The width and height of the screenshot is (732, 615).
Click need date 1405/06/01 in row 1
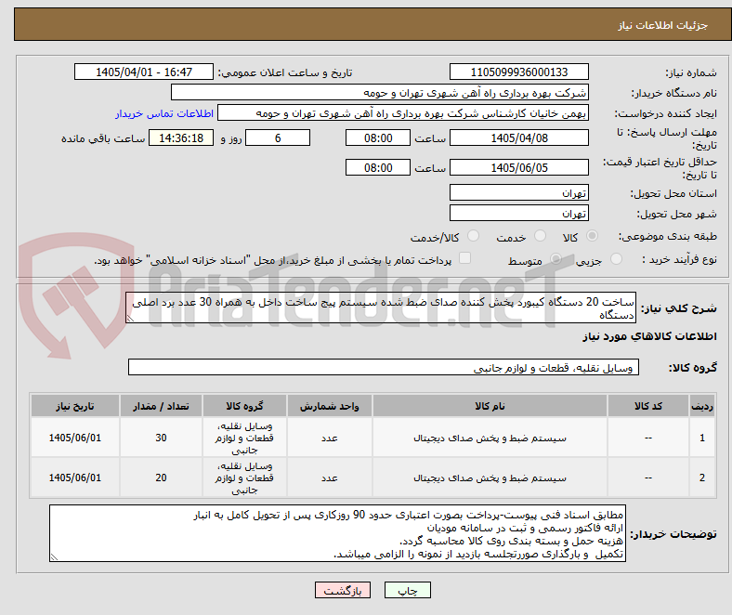point(74,438)
